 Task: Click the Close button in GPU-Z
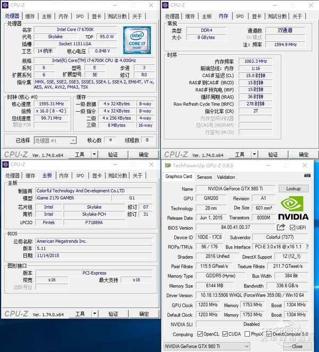[297, 346]
